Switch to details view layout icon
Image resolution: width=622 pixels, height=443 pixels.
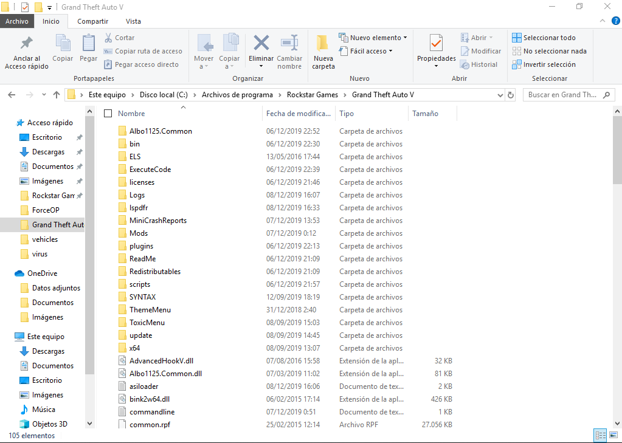click(x=600, y=435)
